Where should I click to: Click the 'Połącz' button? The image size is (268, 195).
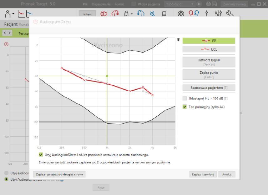[x=87, y=14]
